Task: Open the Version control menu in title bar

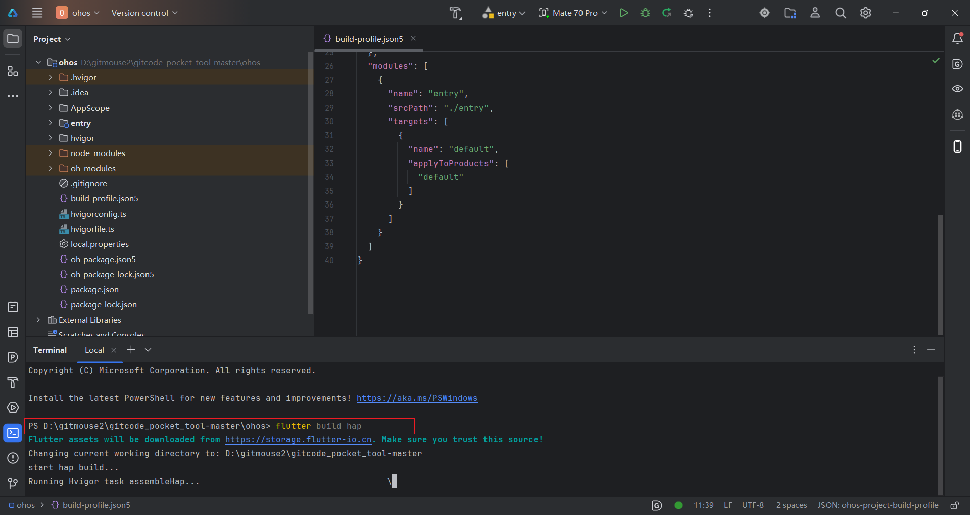Action: click(x=143, y=13)
